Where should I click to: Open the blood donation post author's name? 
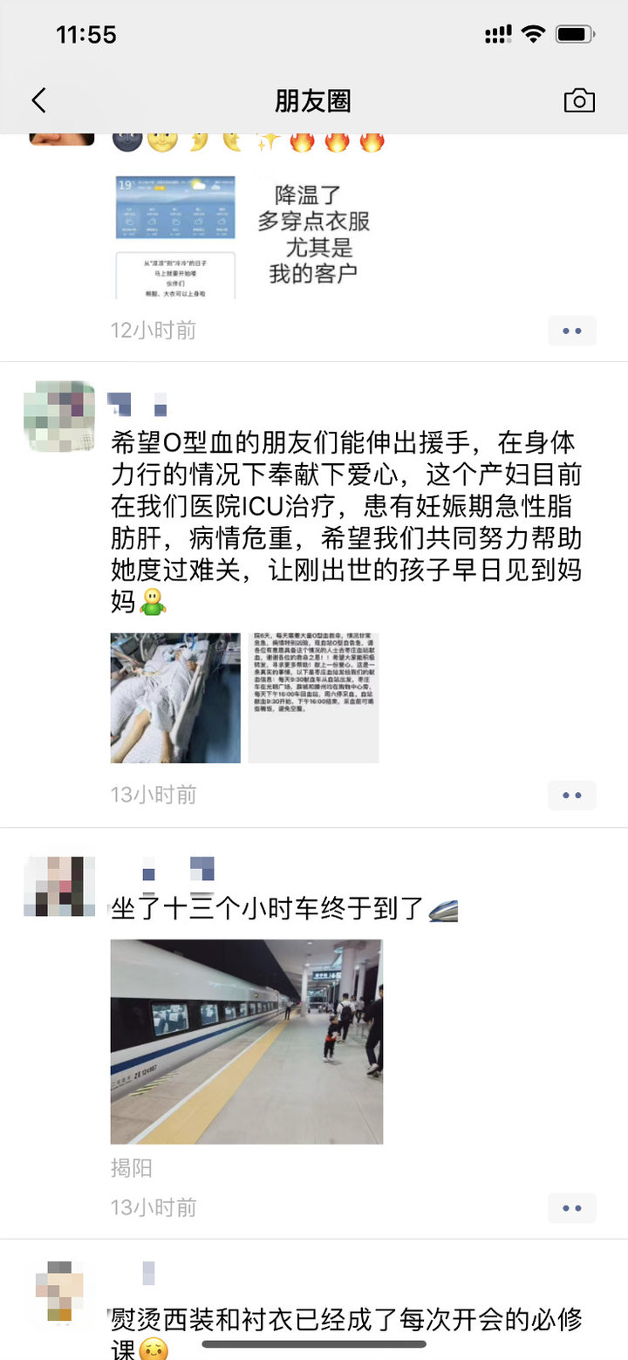138,404
